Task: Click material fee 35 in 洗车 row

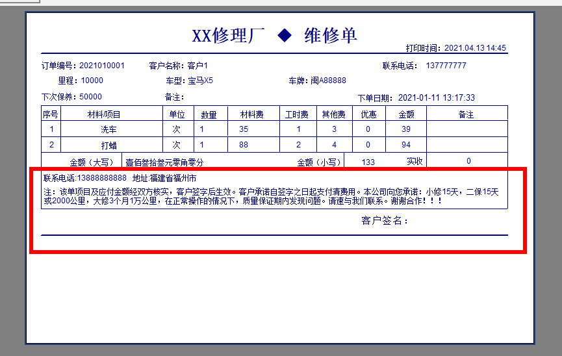Action: click(x=244, y=129)
